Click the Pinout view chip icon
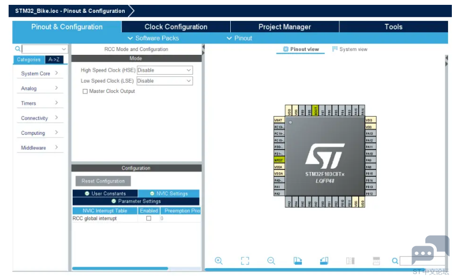Screen dimensions: 454x280 286,49
